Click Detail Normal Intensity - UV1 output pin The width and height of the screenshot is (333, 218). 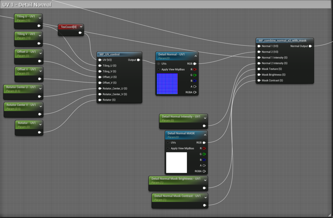204,126
